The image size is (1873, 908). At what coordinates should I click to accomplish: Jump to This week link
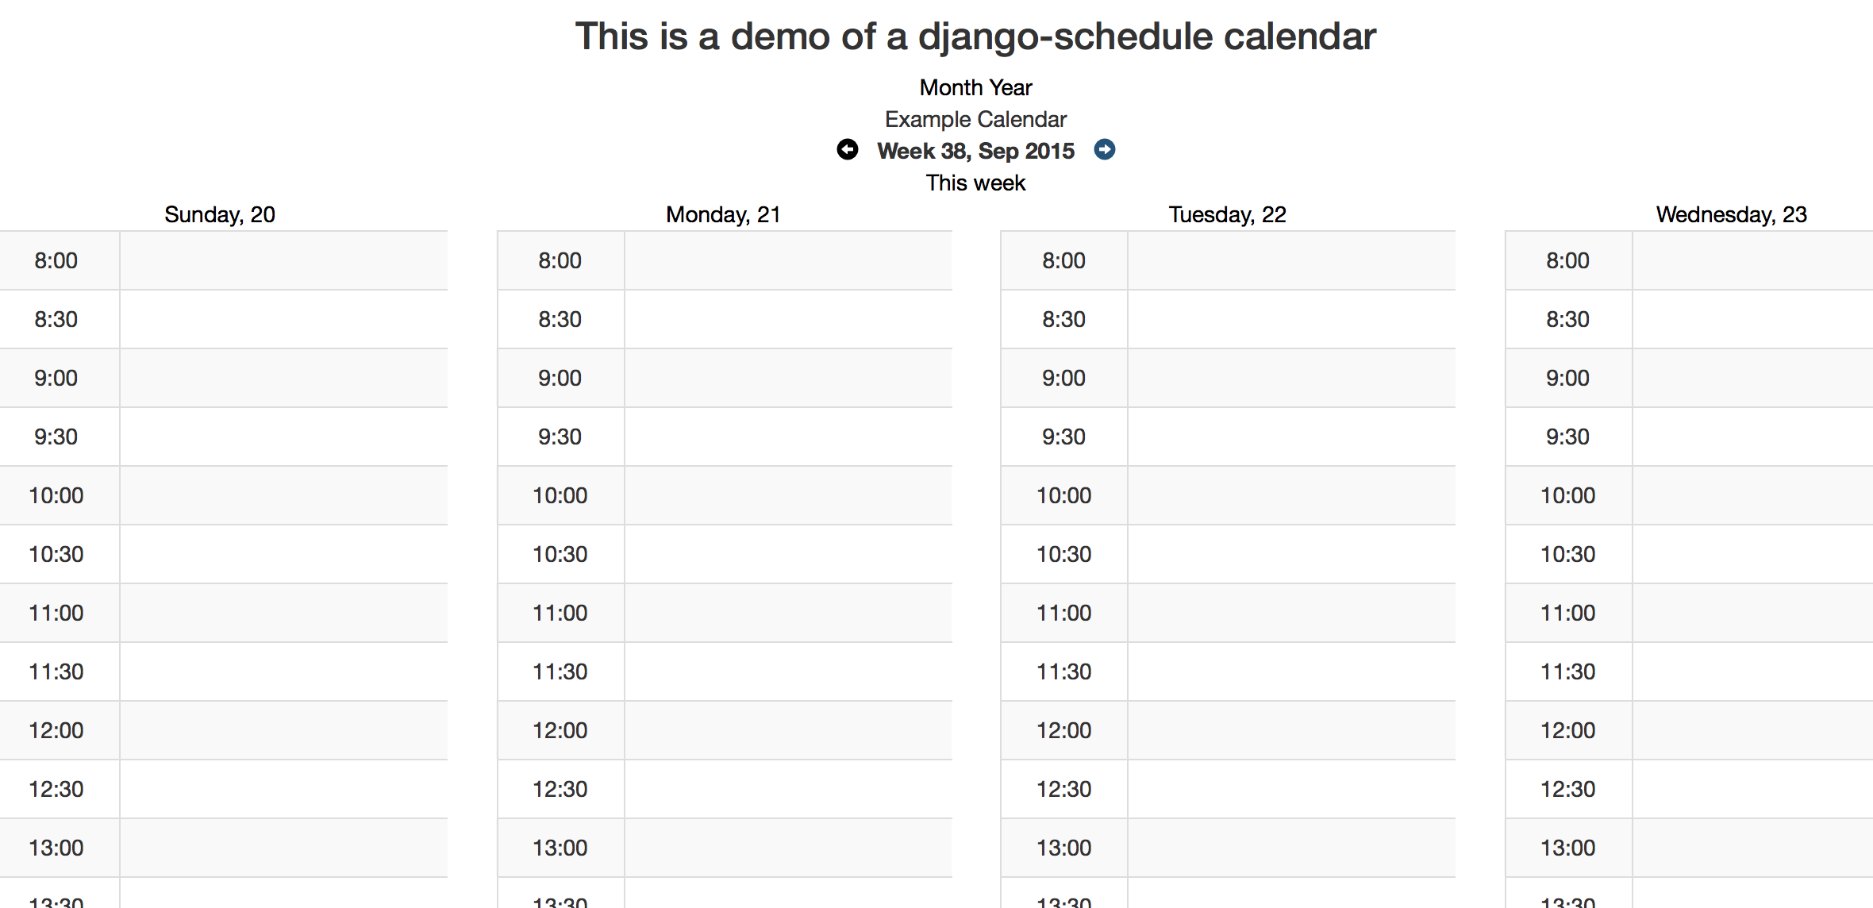975,183
